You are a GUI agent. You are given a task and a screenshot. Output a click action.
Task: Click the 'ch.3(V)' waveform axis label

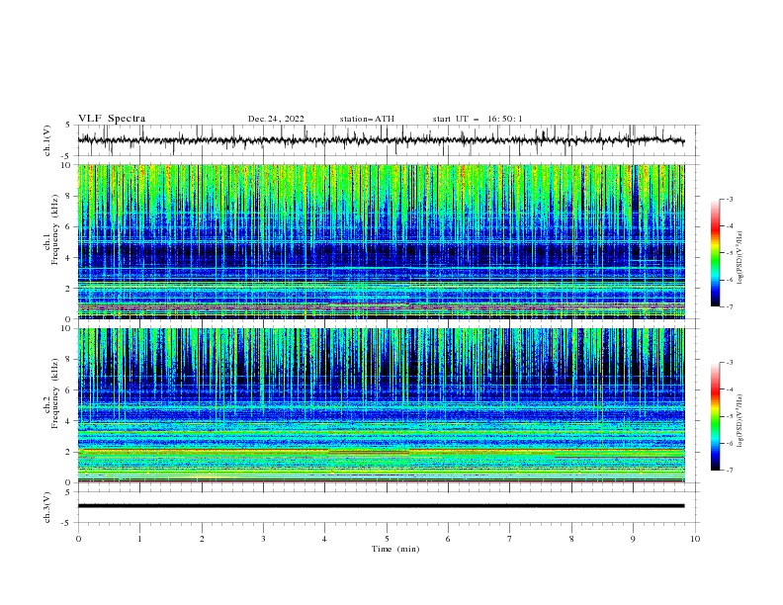point(47,507)
